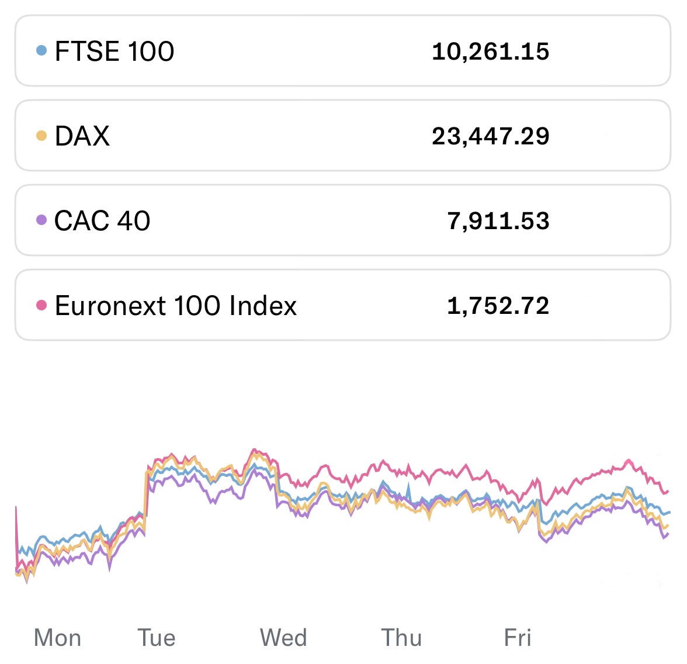Open the CAC 40 index label
Screen dimensions: 687x664
coord(102,221)
